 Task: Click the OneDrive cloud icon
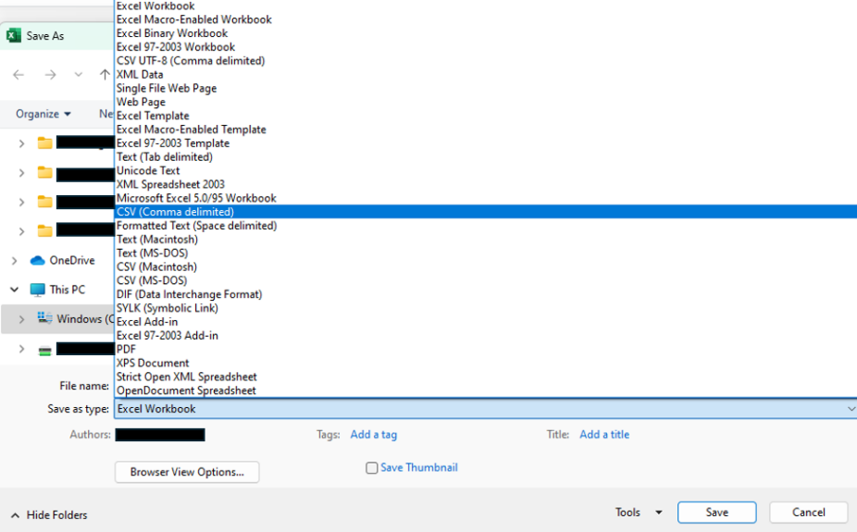(38, 261)
